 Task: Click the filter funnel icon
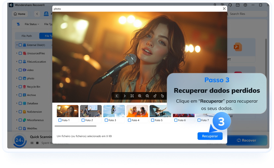tap(18, 24)
